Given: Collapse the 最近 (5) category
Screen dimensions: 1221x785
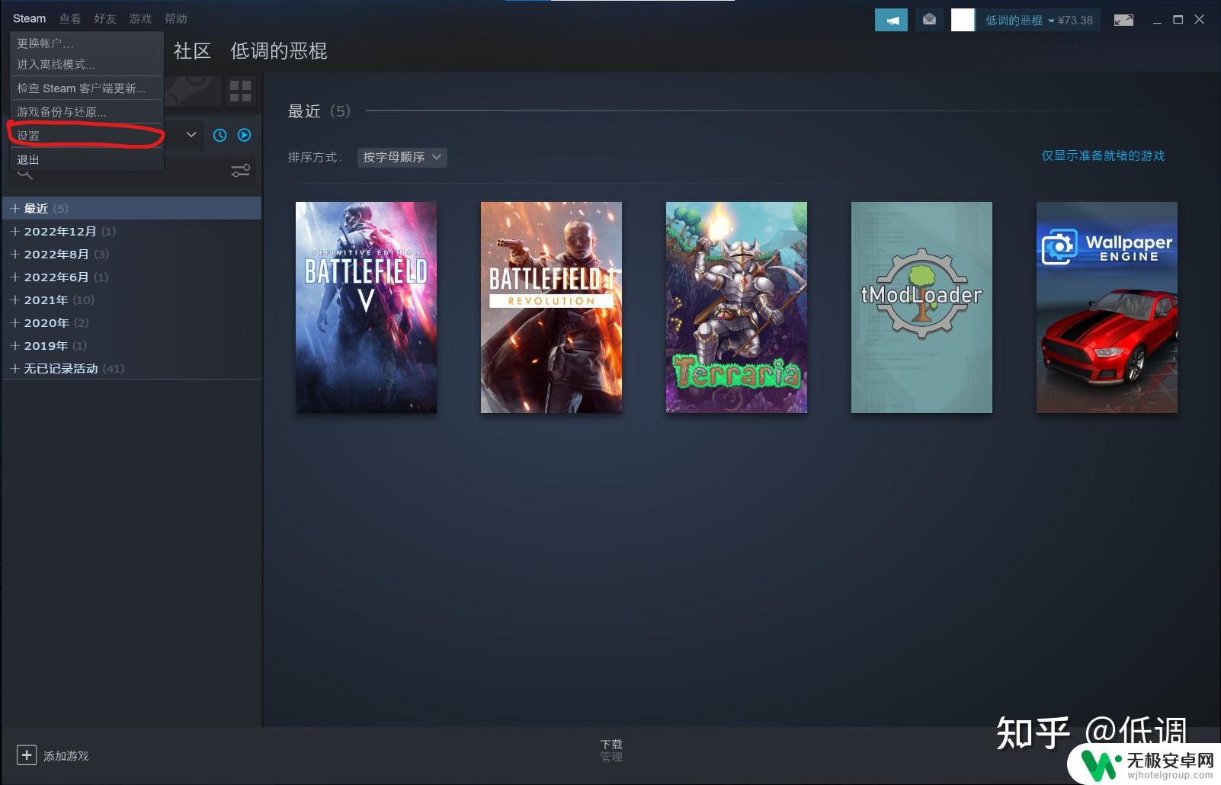Looking at the screenshot, I should click(131, 208).
